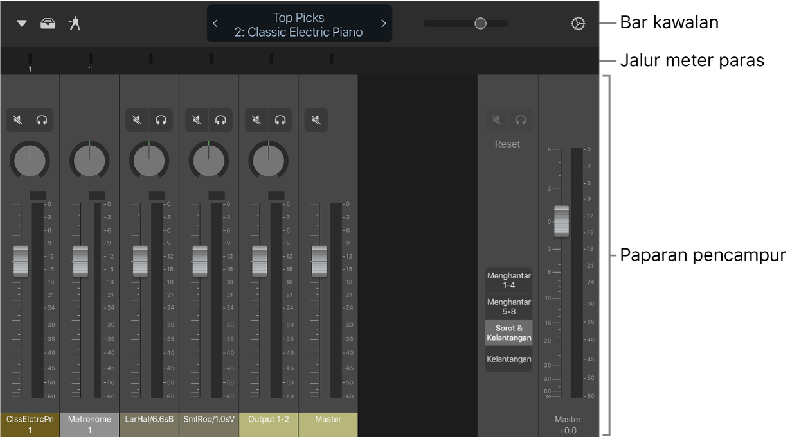Choose Sorot & Kelantangan view
Screen dimensions: 790x437
508,333
